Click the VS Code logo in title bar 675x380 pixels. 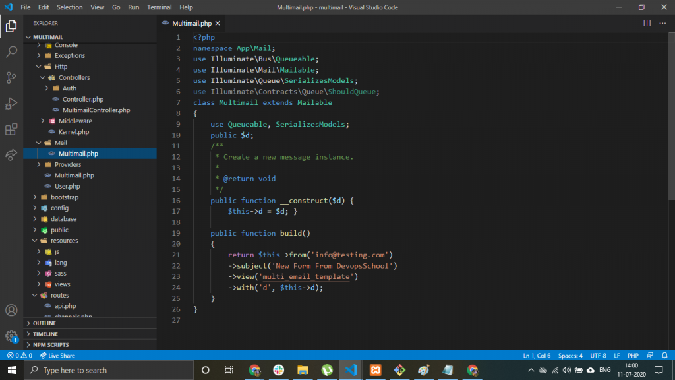tap(9, 7)
